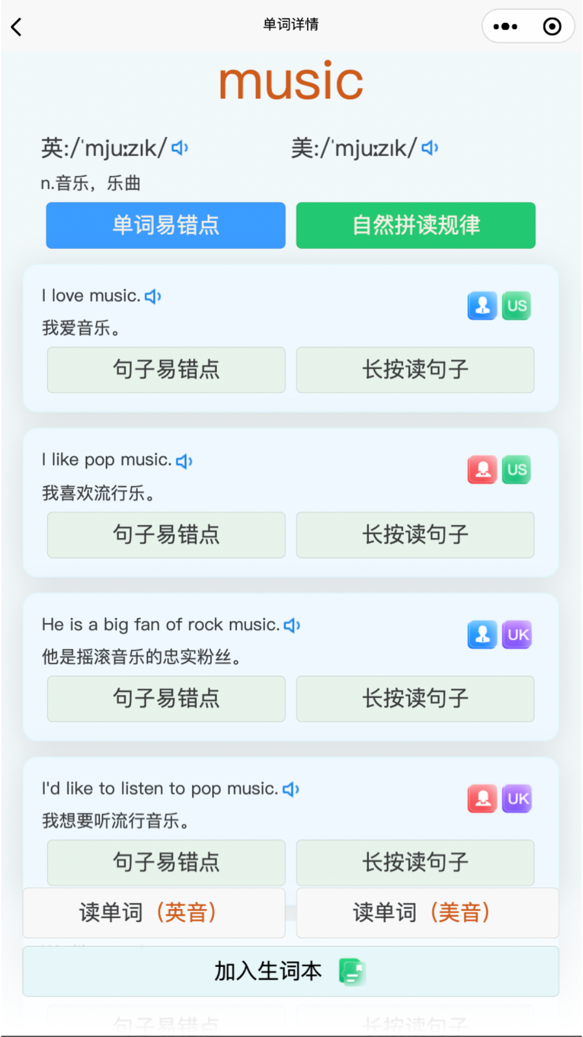The width and height of the screenshot is (583, 1037).
Task: Play audio for "I like pop music."
Action: click(184, 461)
